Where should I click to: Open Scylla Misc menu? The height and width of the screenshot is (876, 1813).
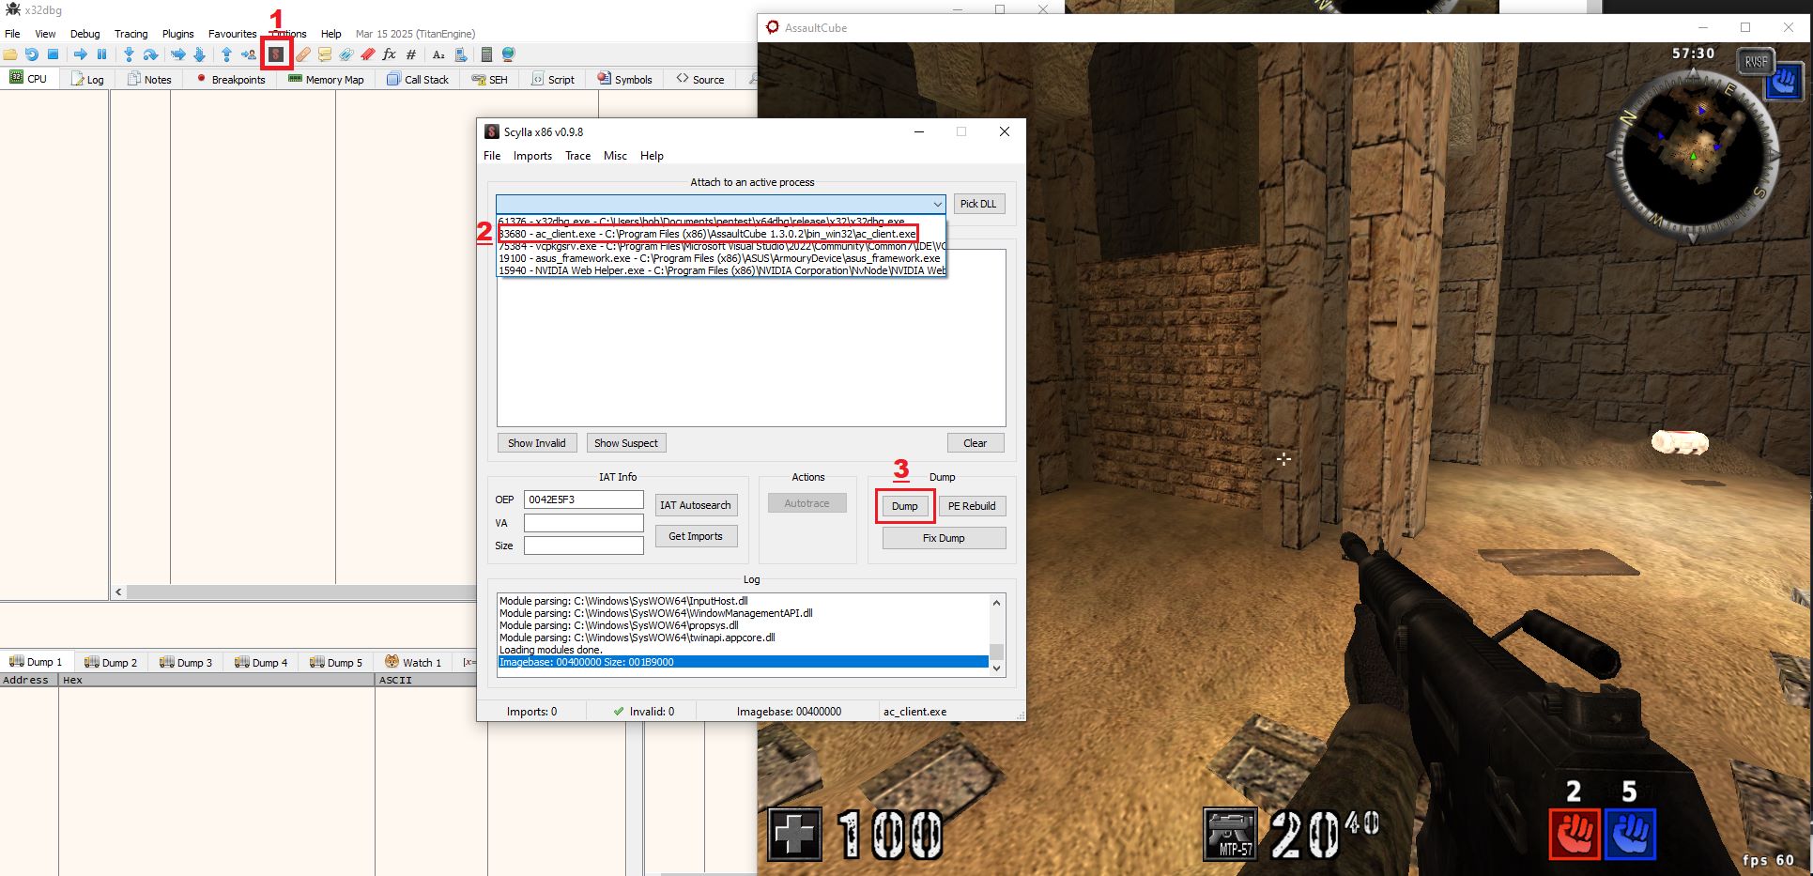[615, 156]
